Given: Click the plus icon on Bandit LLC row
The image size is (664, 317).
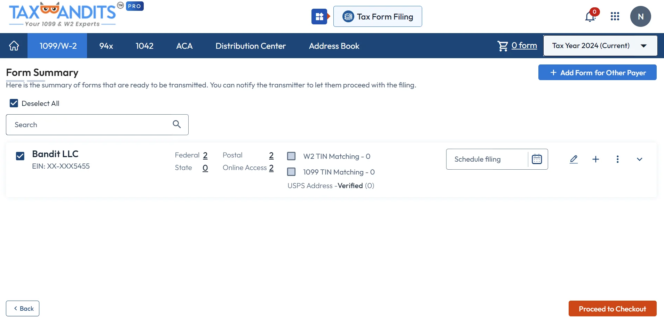Looking at the screenshot, I should point(596,159).
